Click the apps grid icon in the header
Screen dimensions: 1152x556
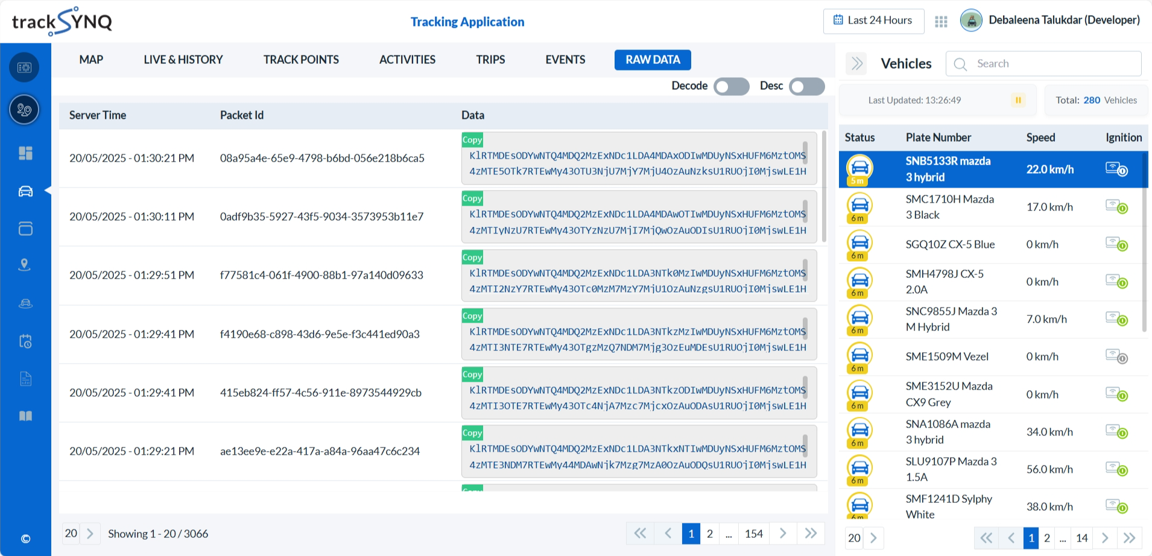(941, 21)
